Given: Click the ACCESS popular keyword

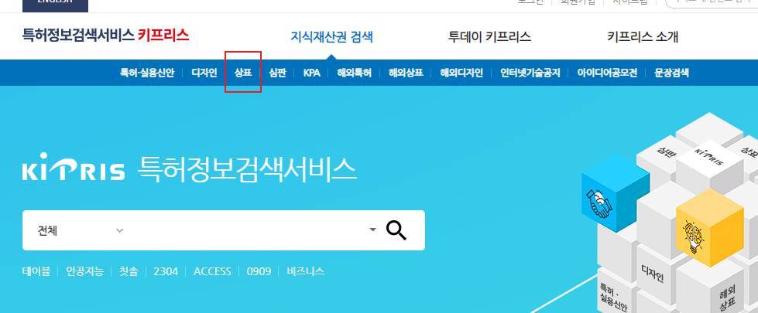Looking at the screenshot, I should tap(212, 271).
